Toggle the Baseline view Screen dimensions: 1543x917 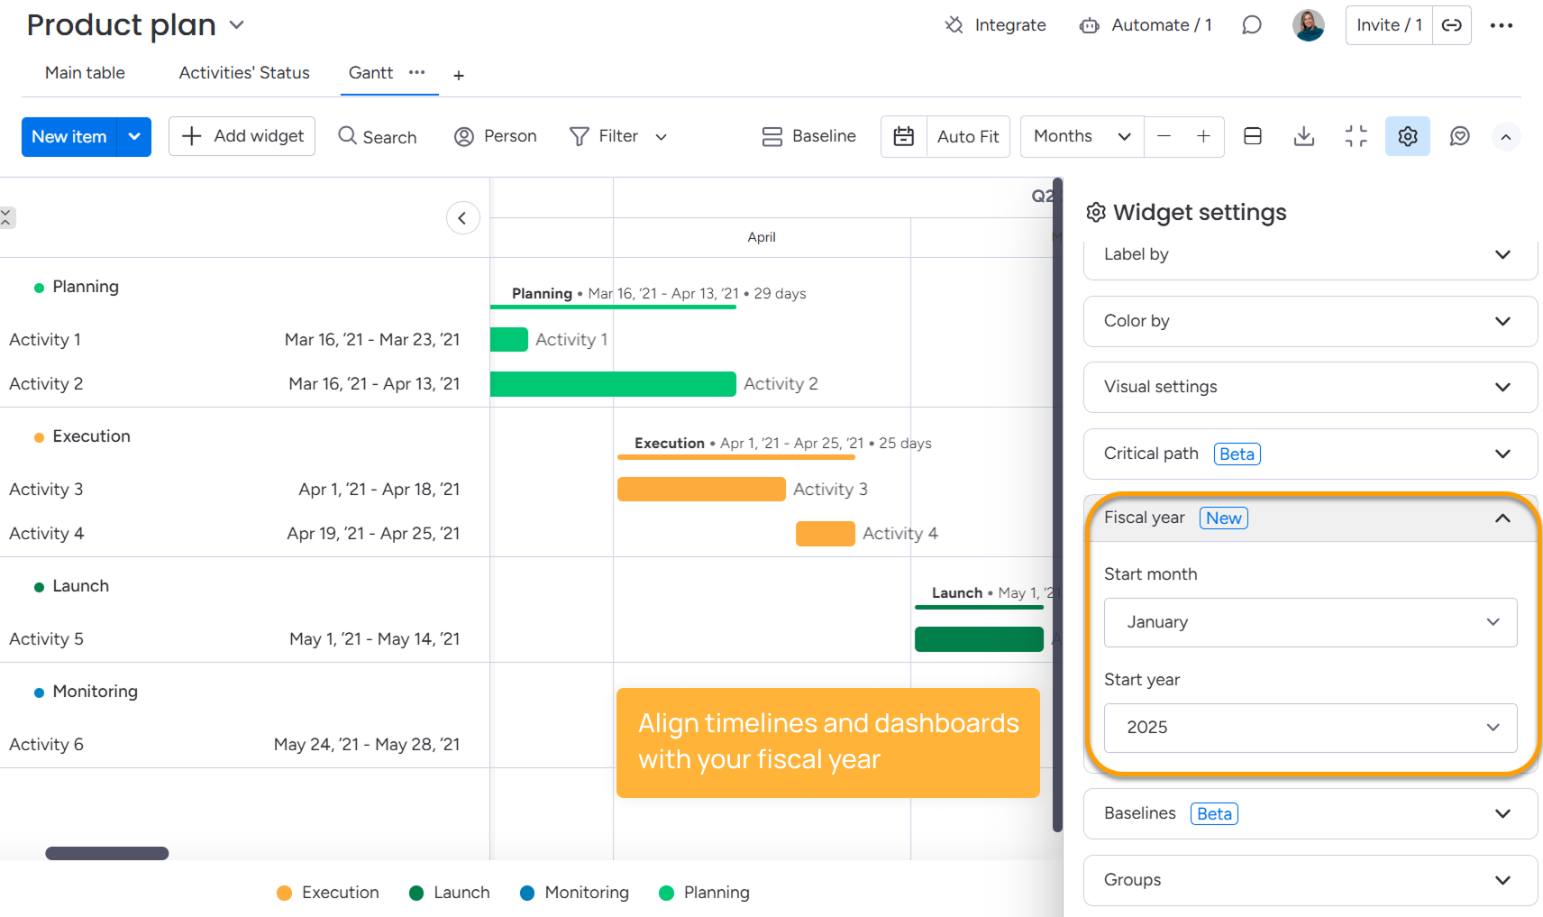(808, 136)
